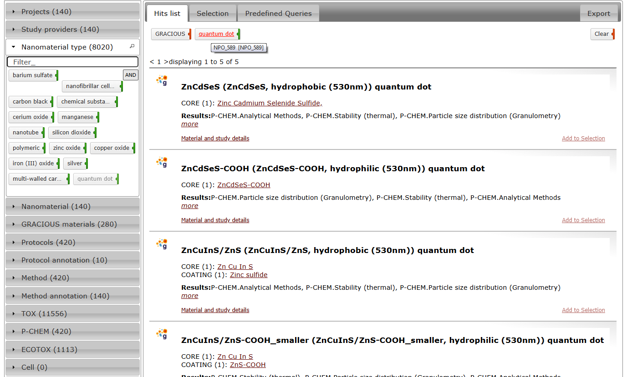Open the Predefined Queries tab
The width and height of the screenshot is (627, 377).
click(278, 14)
